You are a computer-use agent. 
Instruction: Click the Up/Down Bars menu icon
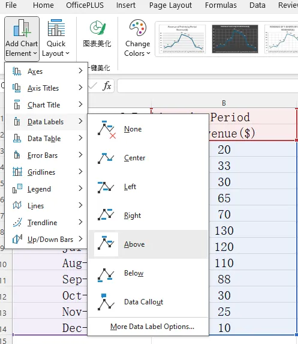point(17,239)
